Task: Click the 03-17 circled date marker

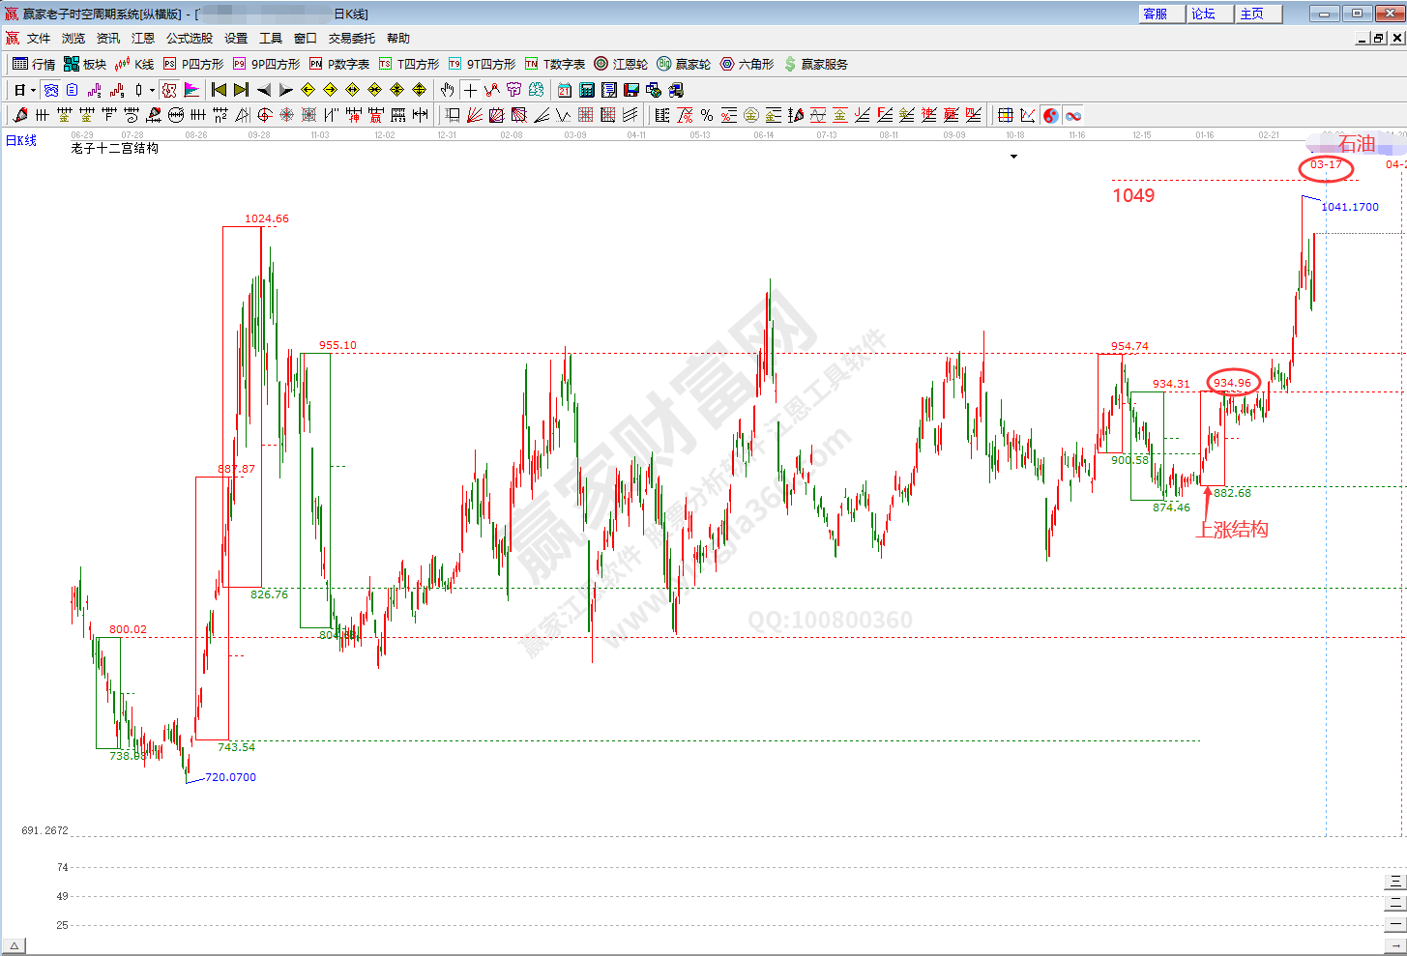Action: pyautogui.click(x=1326, y=165)
